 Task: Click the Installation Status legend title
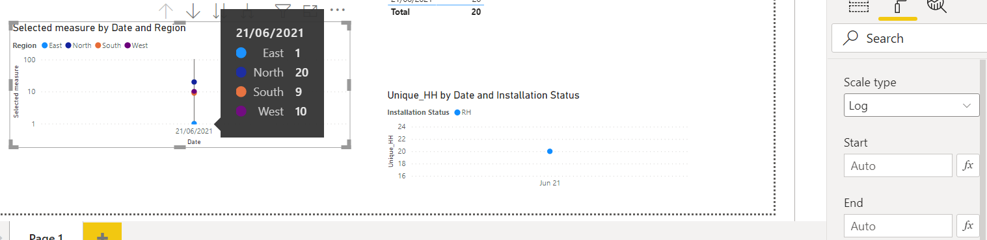418,112
